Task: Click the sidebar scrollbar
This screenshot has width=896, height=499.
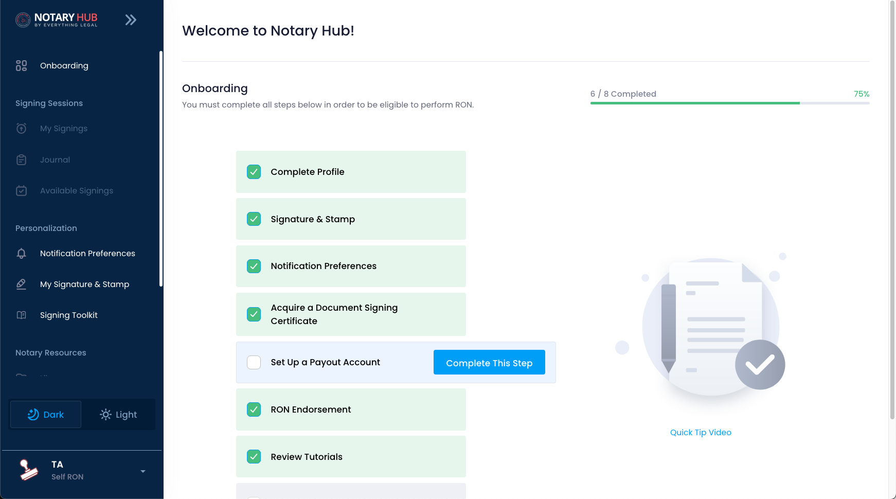Action: click(161, 169)
